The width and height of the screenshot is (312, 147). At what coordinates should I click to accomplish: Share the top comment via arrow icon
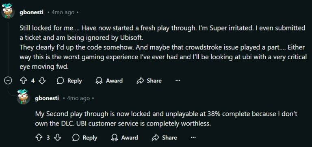tap(140, 81)
